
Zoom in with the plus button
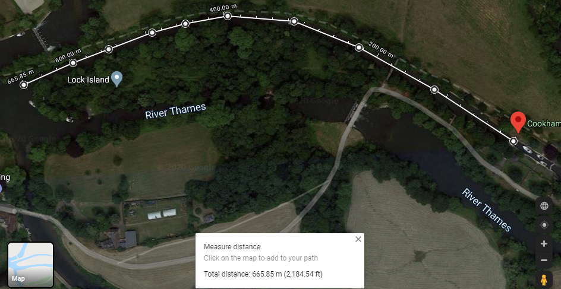(544, 244)
